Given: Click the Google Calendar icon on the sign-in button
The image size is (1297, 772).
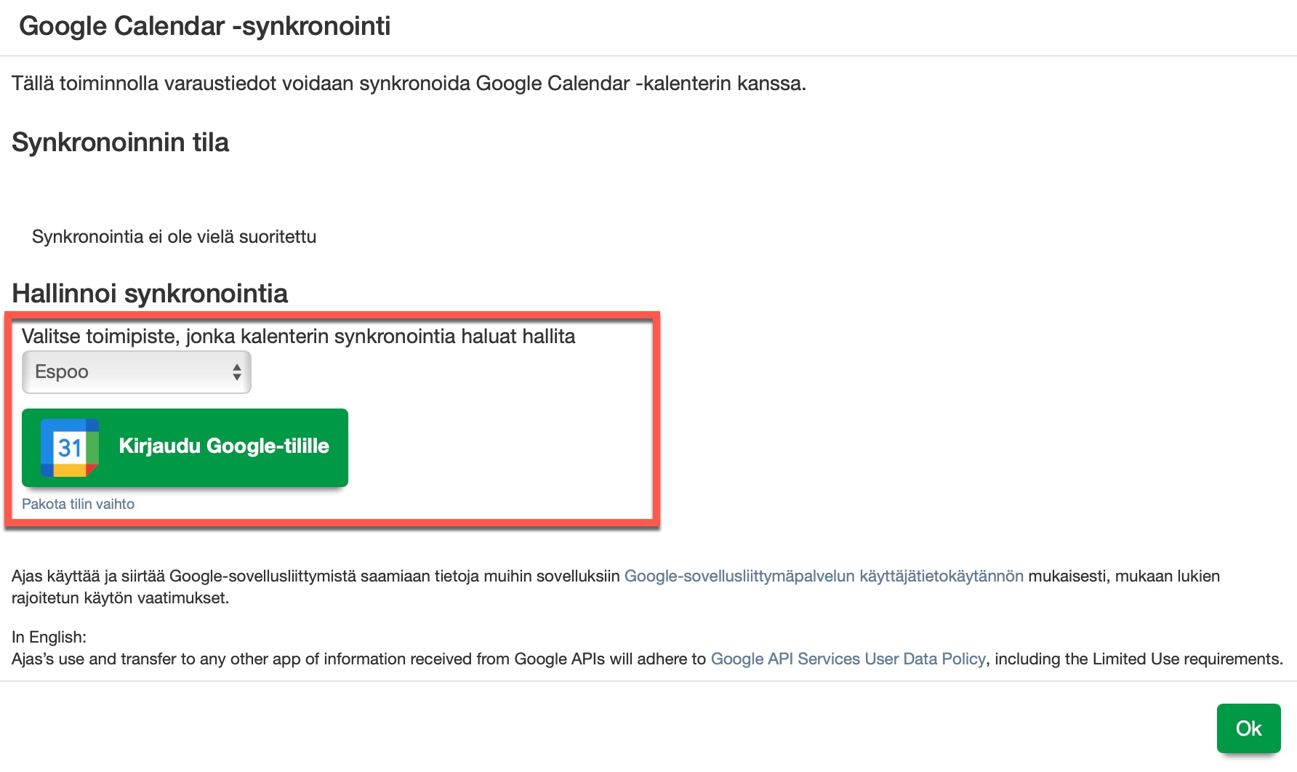Looking at the screenshot, I should tap(70, 447).
